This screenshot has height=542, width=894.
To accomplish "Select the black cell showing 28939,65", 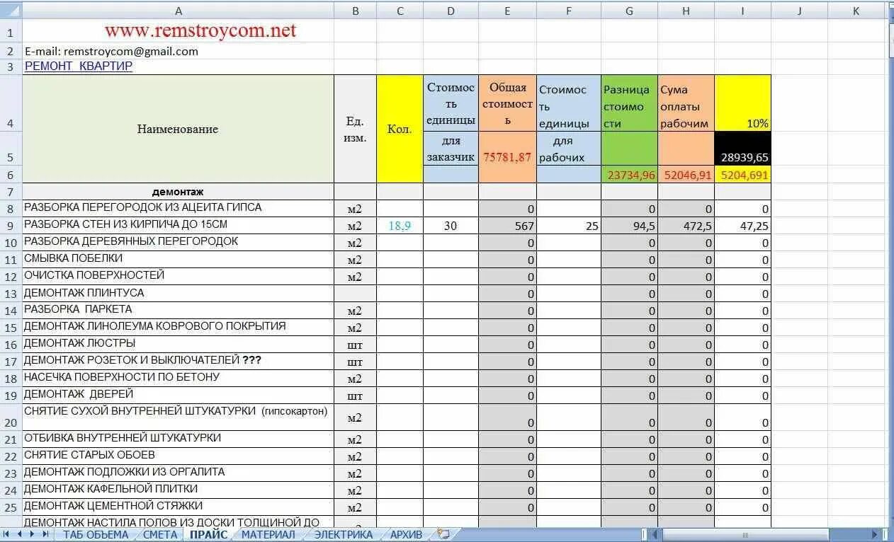I will (742, 149).
